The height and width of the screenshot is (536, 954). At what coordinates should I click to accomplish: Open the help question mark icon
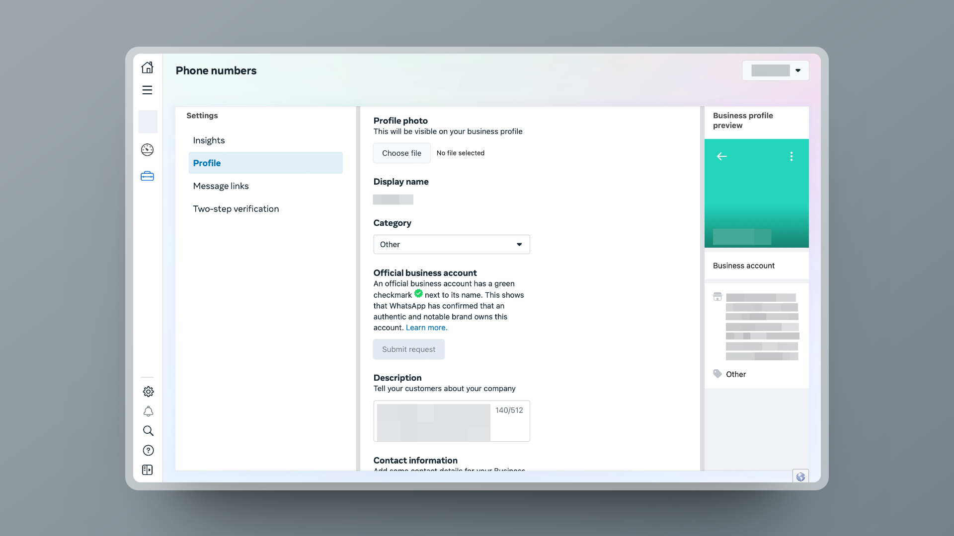click(148, 450)
